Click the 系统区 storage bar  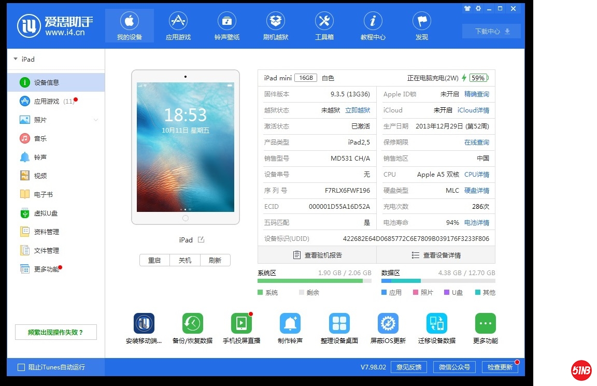(315, 281)
